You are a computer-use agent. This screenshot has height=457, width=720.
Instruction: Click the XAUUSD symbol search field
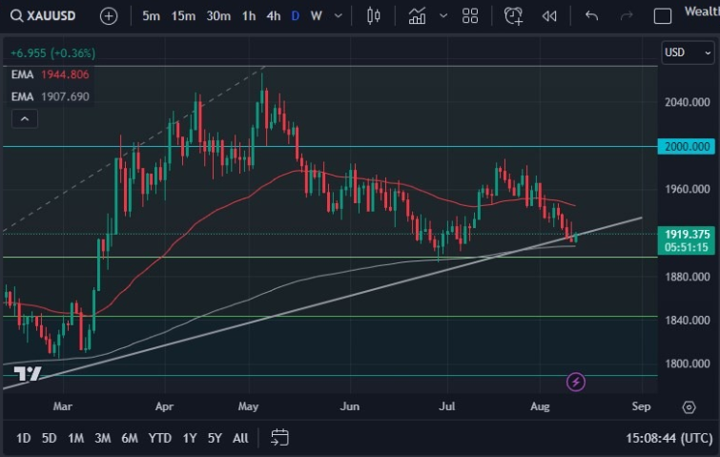[x=46, y=16]
